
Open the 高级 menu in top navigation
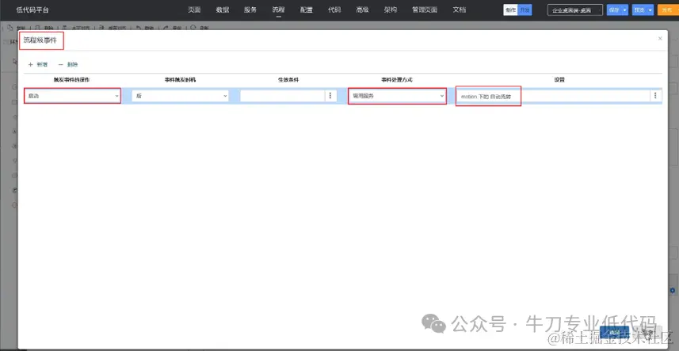pos(362,10)
